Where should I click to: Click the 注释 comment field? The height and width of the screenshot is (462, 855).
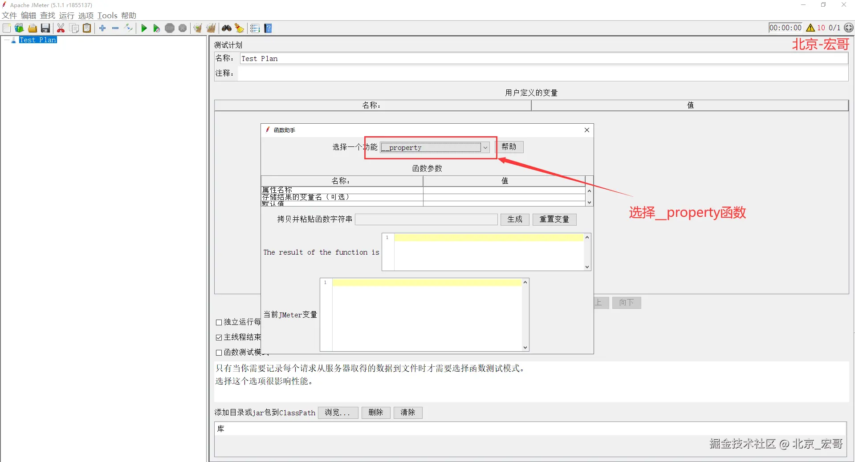click(x=543, y=73)
